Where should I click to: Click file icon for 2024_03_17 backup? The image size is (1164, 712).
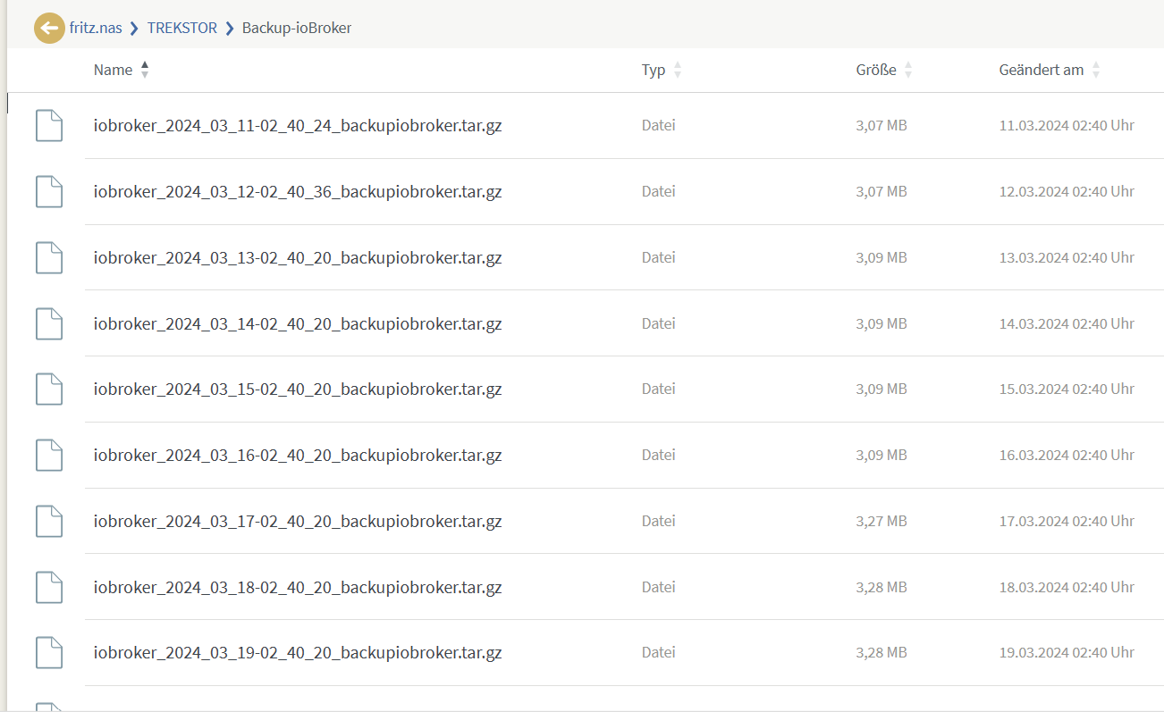click(49, 522)
